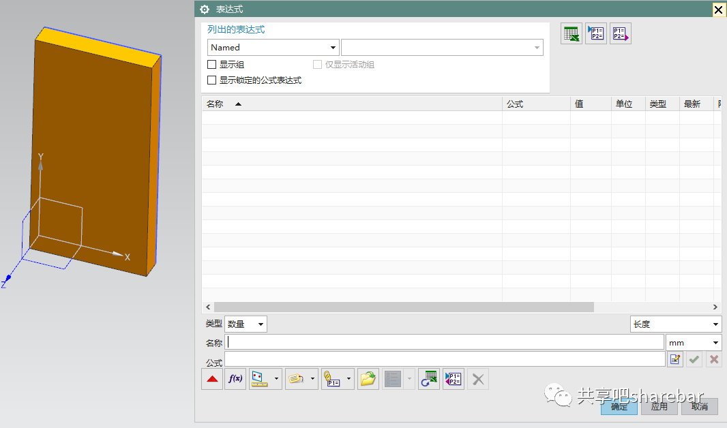Click the 取消 Cancel button
727x428 pixels.
(x=700, y=406)
